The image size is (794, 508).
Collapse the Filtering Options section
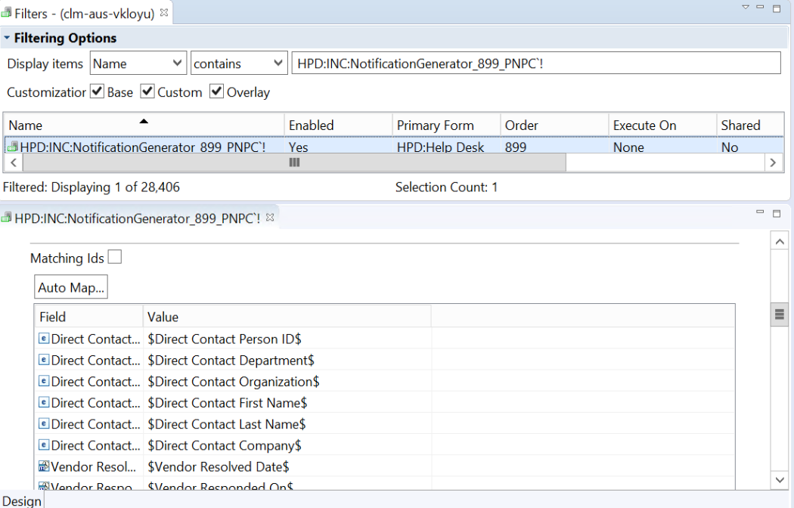[x=7, y=38]
